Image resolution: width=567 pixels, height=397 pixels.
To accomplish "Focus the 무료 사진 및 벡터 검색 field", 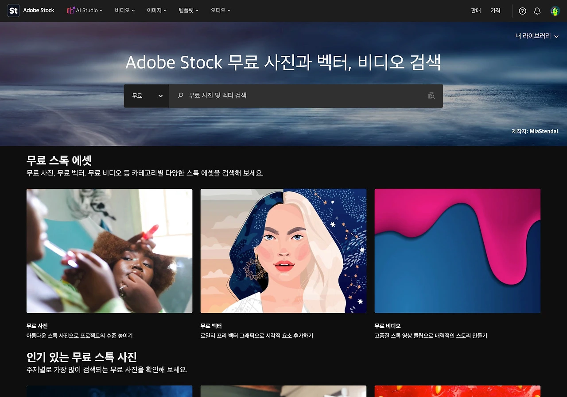I will [x=306, y=96].
